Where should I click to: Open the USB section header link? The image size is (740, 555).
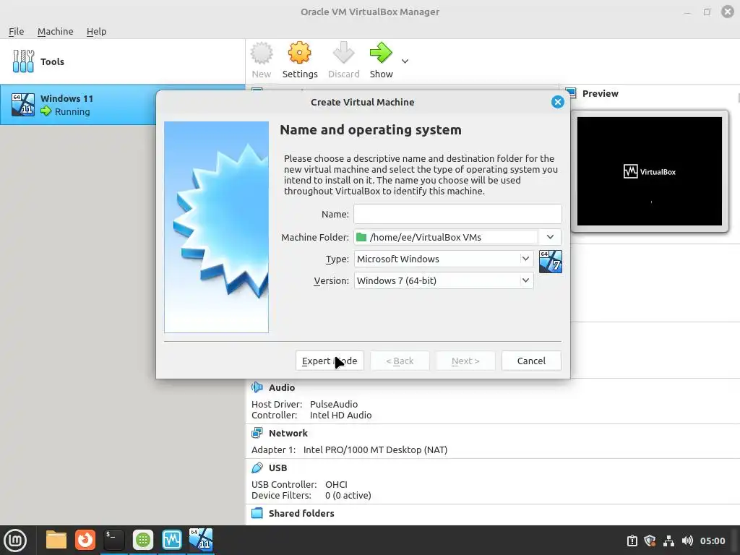277,468
